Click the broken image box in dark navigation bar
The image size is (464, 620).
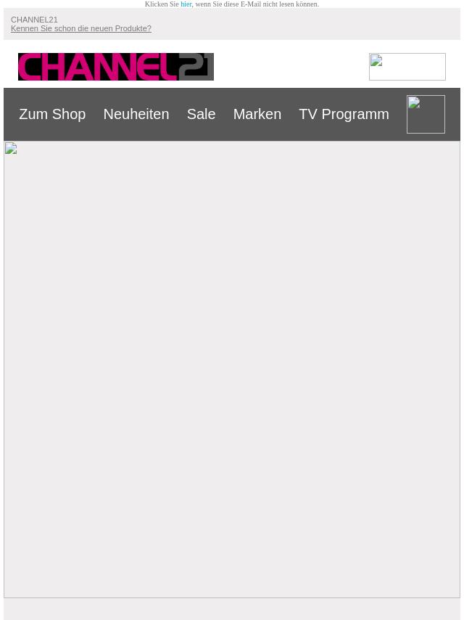tap(426, 114)
